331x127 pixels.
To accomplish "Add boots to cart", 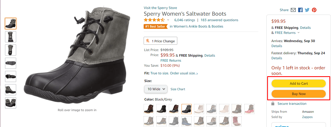I will 299,83.
